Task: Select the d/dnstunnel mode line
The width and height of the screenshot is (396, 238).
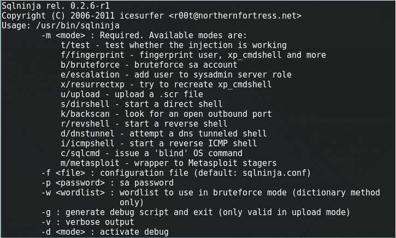Action: 164,134
